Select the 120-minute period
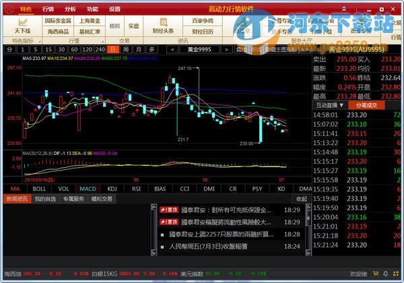Image resolution: width=404 pixels, height=283 pixels. (x=87, y=49)
